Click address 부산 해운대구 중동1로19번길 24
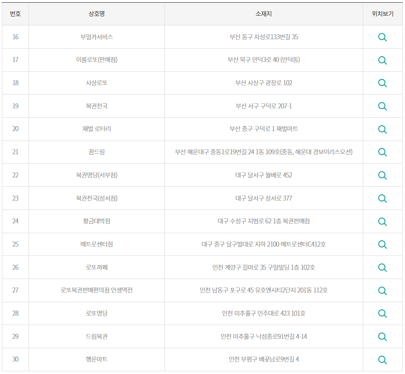 214,152
